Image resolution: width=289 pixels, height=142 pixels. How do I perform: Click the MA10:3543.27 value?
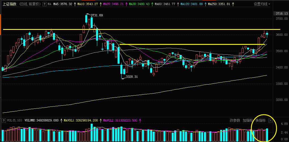click(x=88, y=4)
